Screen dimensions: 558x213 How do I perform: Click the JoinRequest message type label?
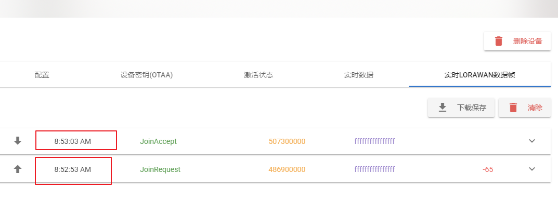(x=160, y=169)
